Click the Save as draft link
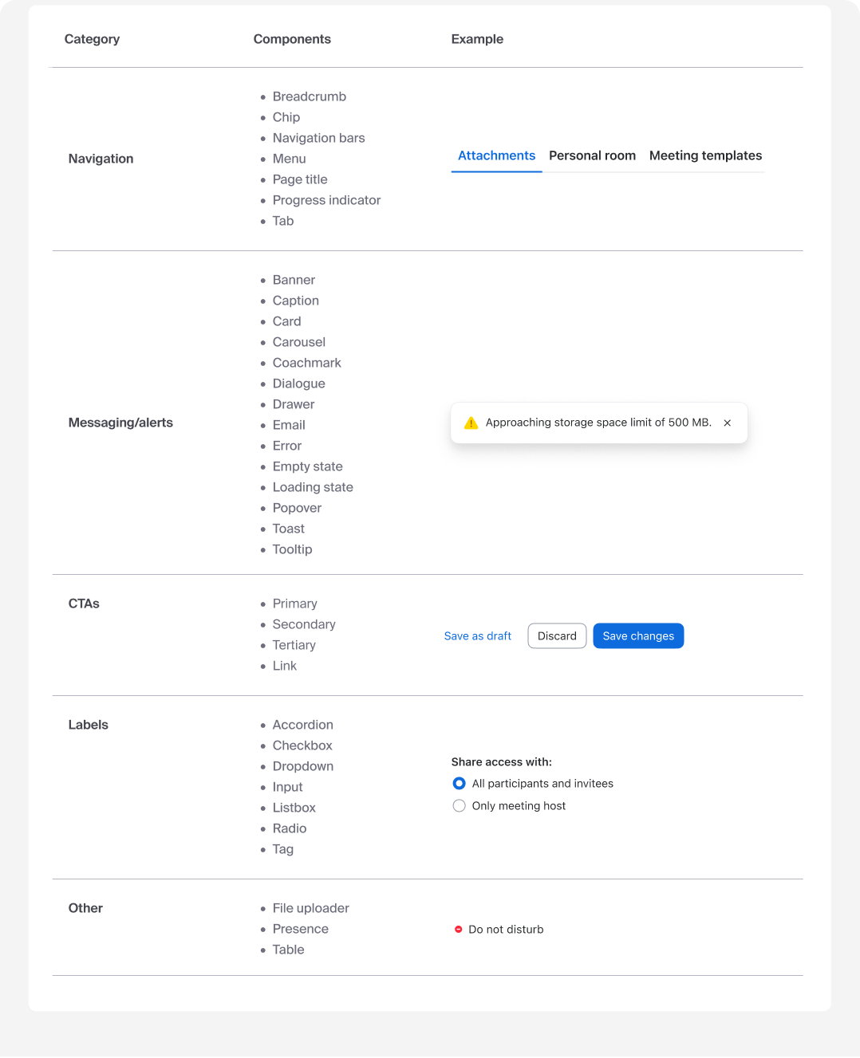Screen dimensions: 860x1058 coord(478,636)
